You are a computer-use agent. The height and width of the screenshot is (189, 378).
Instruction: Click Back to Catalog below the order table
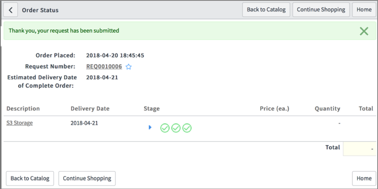click(x=30, y=179)
